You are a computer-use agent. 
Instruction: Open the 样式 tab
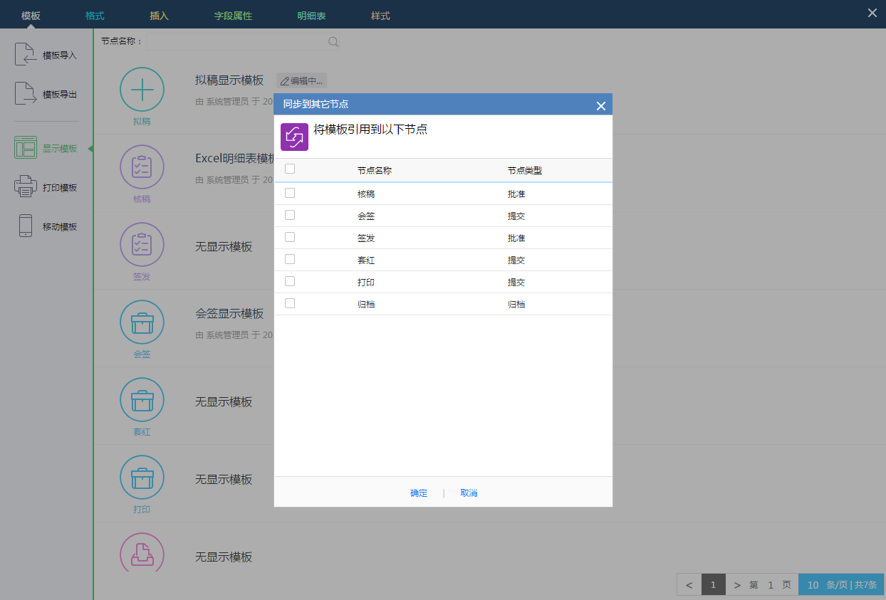click(x=380, y=15)
